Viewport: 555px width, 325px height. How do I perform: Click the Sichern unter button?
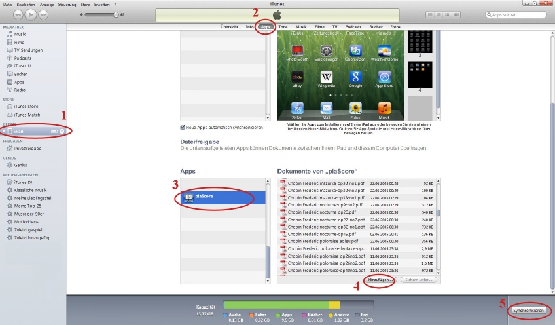click(419, 280)
